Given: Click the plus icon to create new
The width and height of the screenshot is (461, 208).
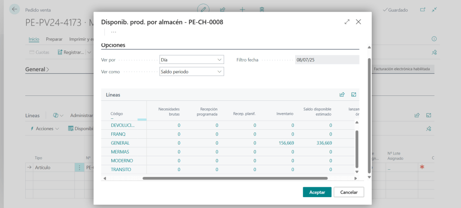Looking at the screenshot, I should tap(242, 9).
